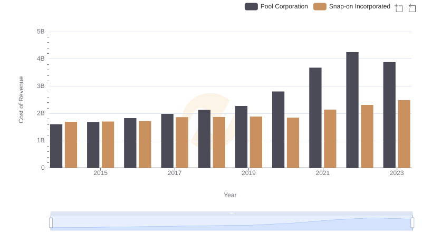The width and height of the screenshot is (422, 243).
Task: Click Pool Corporation bar for 2017
Action: pyautogui.click(x=167, y=141)
